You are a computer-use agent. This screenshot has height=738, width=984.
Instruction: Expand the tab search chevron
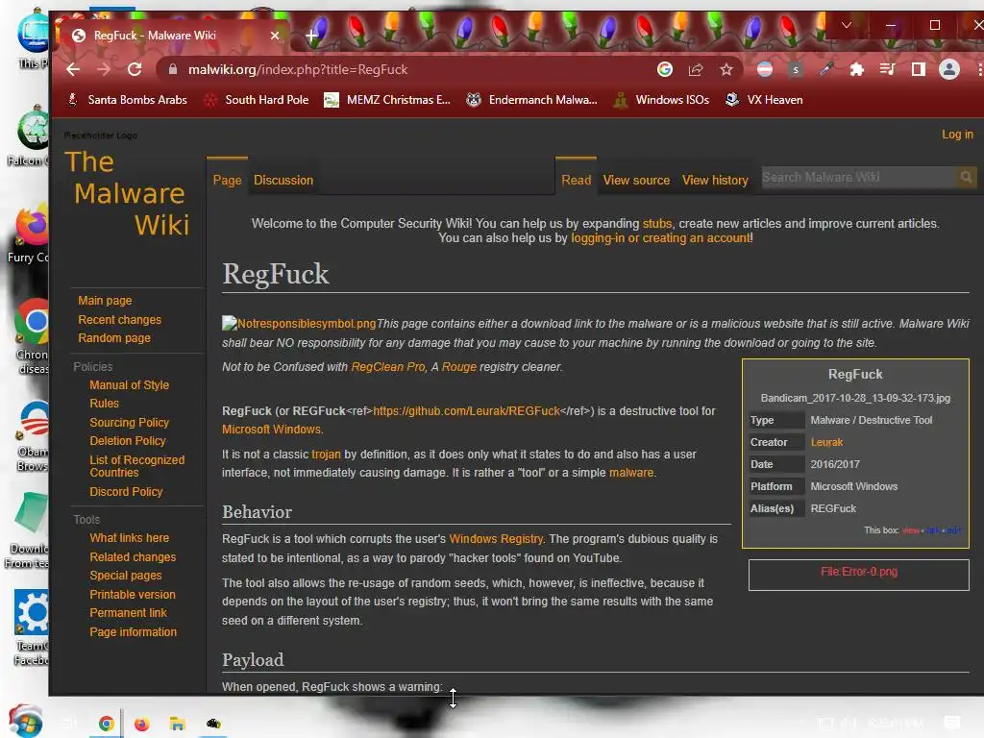(847, 25)
